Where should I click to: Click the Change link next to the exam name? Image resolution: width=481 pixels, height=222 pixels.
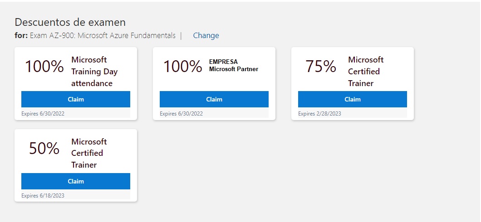[206, 35]
